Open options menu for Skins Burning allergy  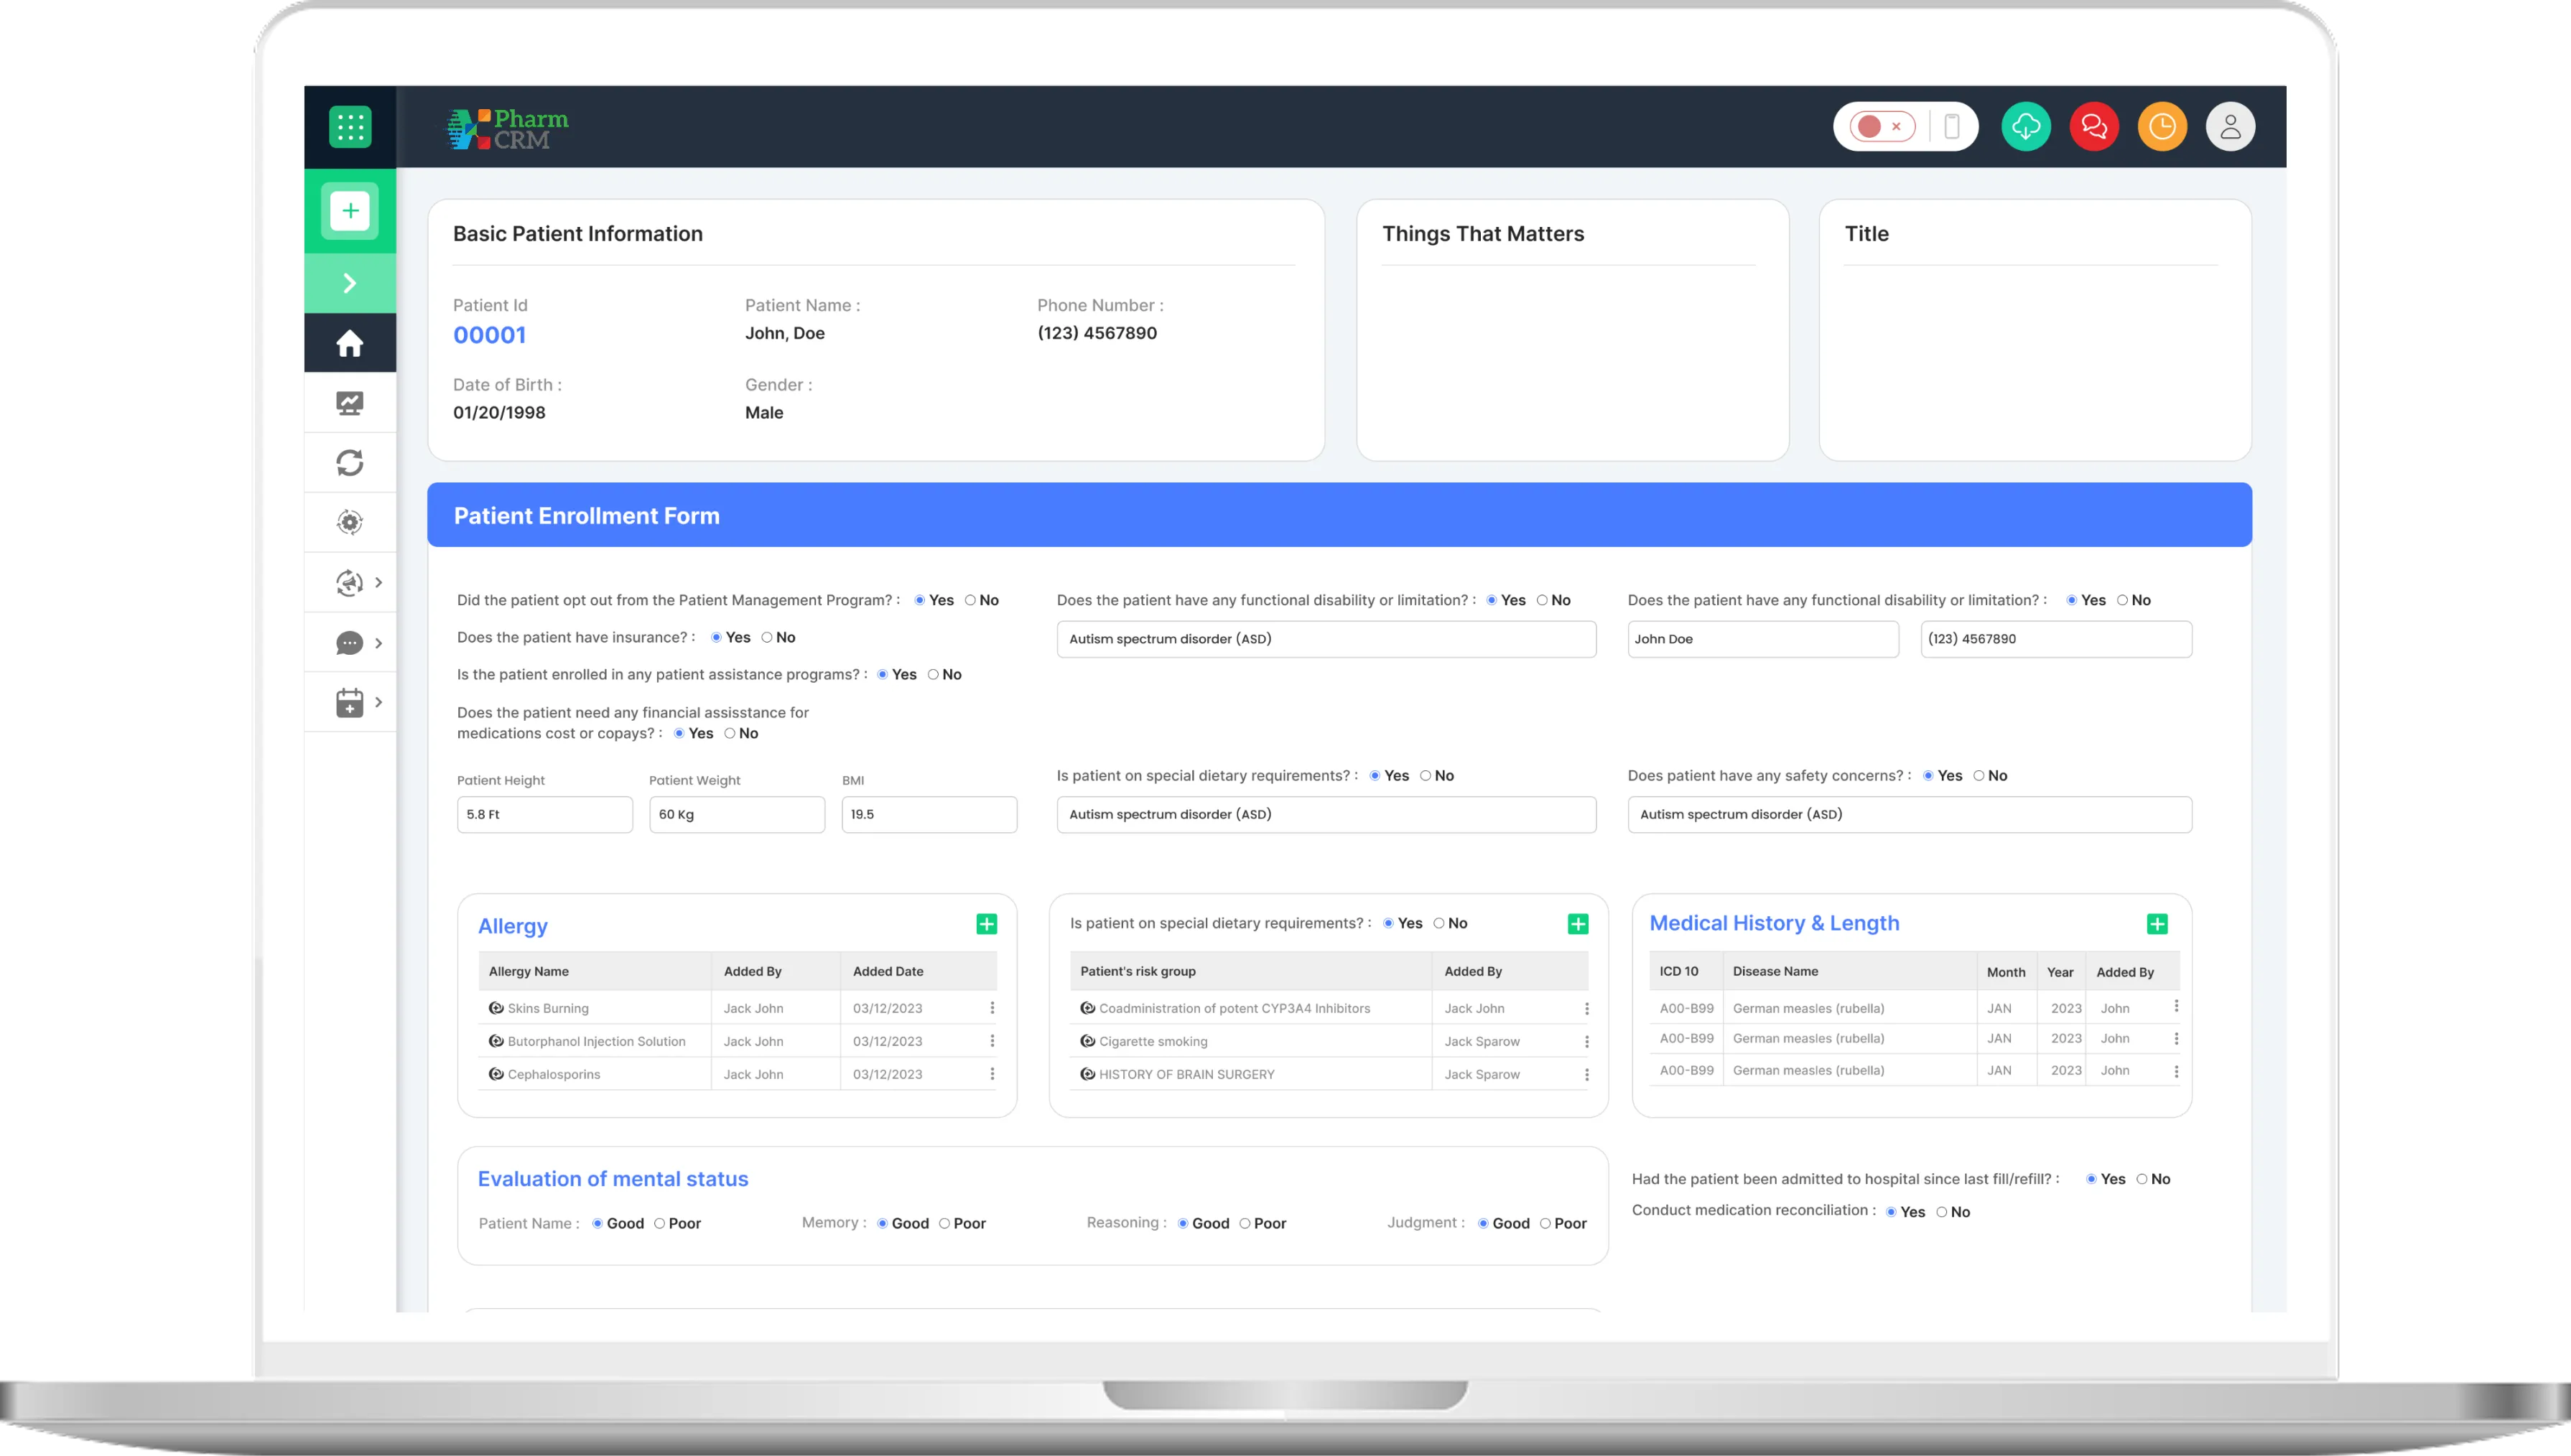pos(991,1008)
